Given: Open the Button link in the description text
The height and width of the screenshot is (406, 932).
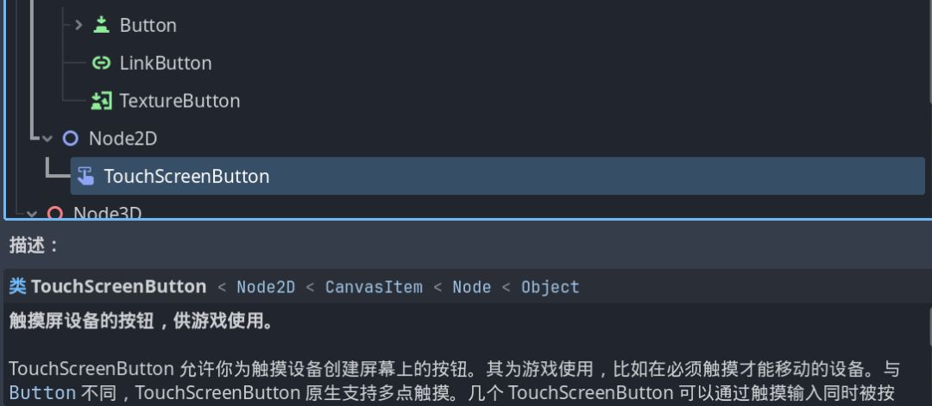Looking at the screenshot, I should pyautogui.click(x=42, y=393).
